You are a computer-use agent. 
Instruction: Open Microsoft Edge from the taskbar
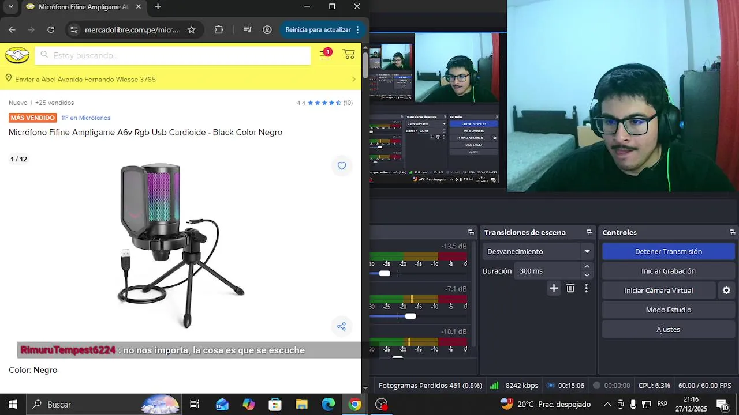pos(329,404)
